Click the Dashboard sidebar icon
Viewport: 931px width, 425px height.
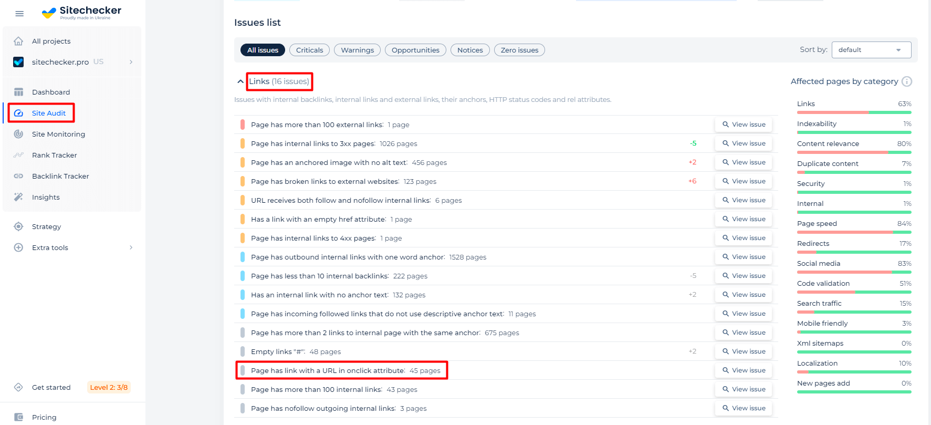[x=18, y=92]
